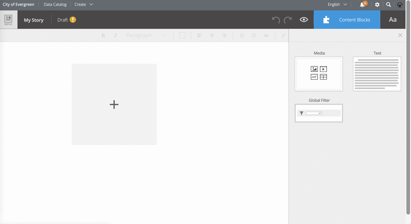
Task: Open the Aa style panel
Action: [393, 20]
